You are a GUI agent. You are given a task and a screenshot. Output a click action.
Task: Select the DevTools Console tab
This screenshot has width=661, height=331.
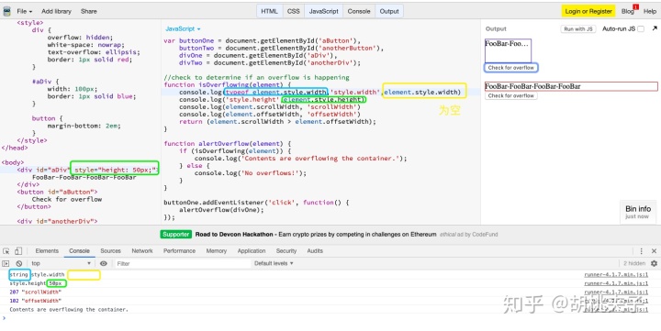tap(79, 251)
